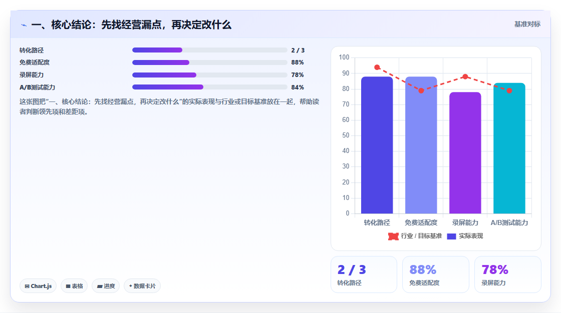Click the 进度 tag pill

(106, 286)
